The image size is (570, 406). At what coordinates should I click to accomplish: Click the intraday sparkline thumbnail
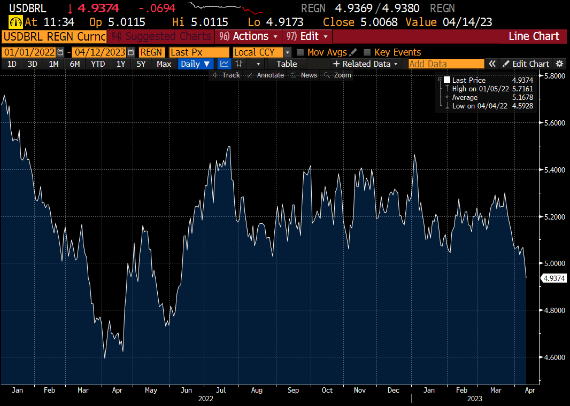pyautogui.click(x=225, y=8)
